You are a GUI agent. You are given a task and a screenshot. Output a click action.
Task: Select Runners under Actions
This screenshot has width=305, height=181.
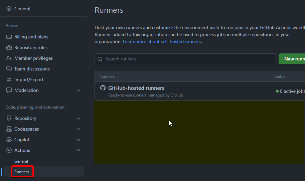tap(21, 172)
